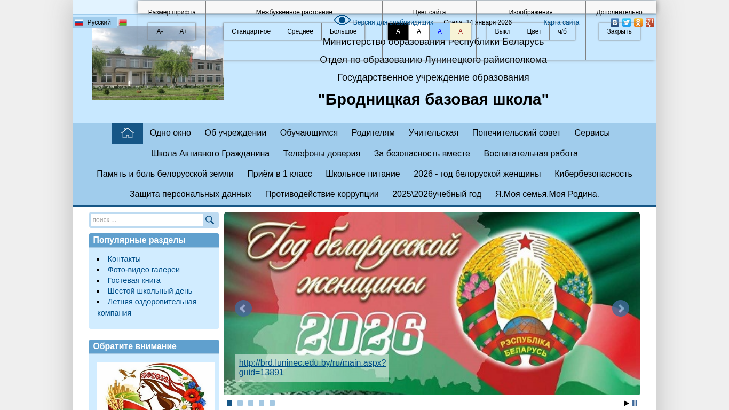Click the eye icon for visually impaired version
Screen dimensions: 729x410
(342, 20)
